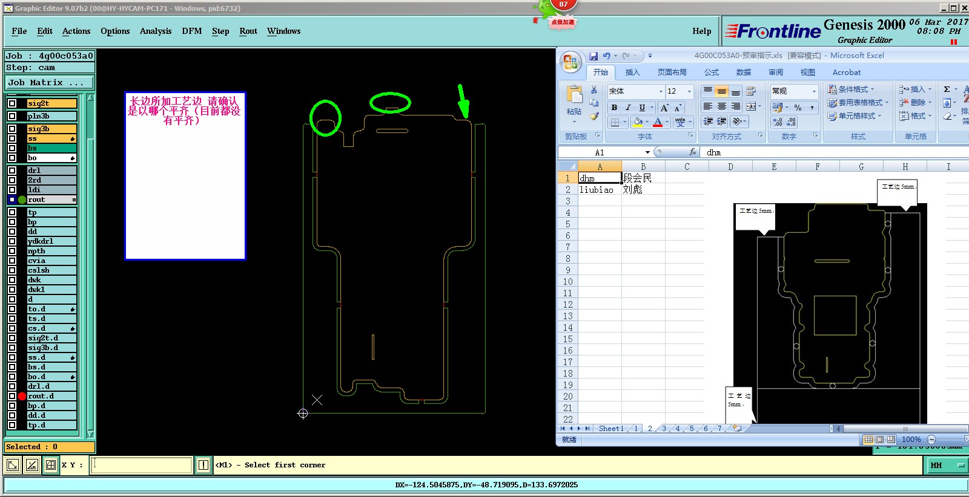Screen dimensions: 969x497
Task: Open the Name Box dropdown next to A1
Action: (x=647, y=152)
